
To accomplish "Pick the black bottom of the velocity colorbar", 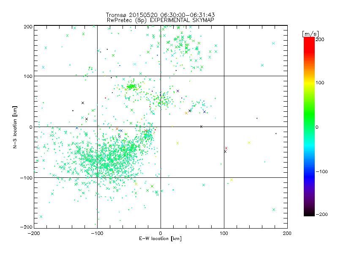I will (x=309, y=214).
